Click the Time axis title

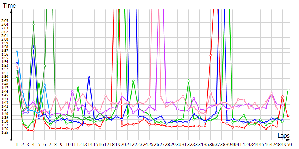coord(9,5)
